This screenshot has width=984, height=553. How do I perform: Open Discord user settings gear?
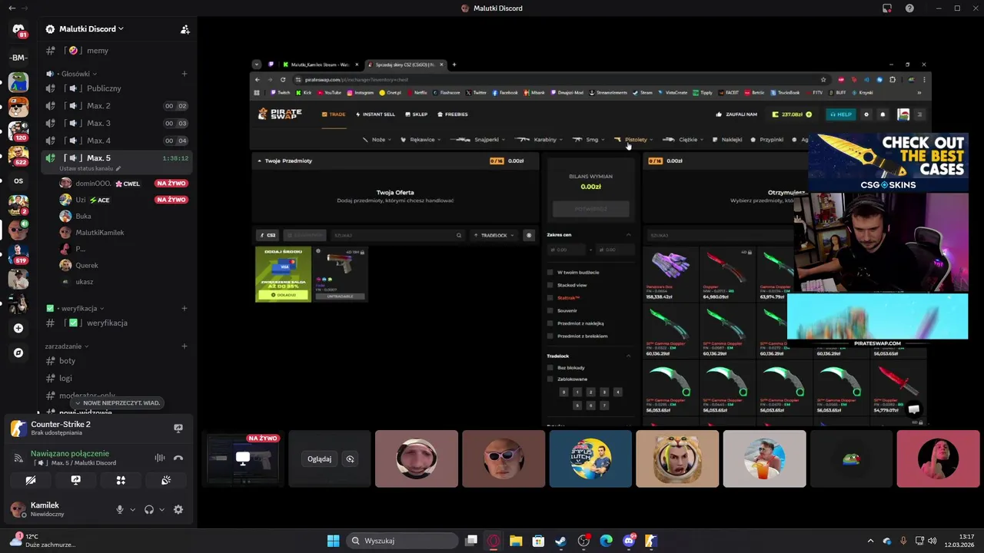pos(178,509)
